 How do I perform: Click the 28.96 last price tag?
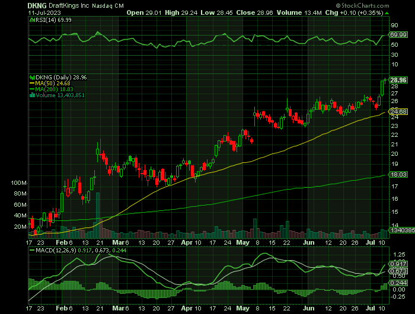[x=398, y=80]
